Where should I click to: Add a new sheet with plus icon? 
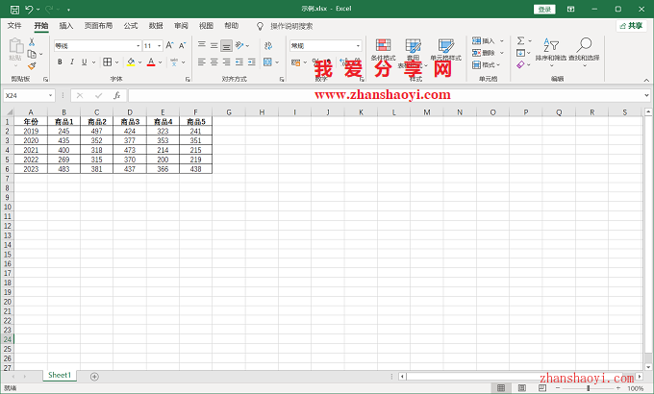click(94, 377)
